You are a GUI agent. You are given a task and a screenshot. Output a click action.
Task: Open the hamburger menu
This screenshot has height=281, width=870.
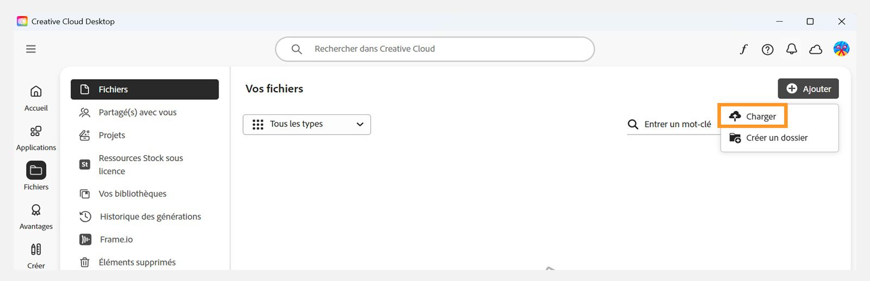(31, 49)
